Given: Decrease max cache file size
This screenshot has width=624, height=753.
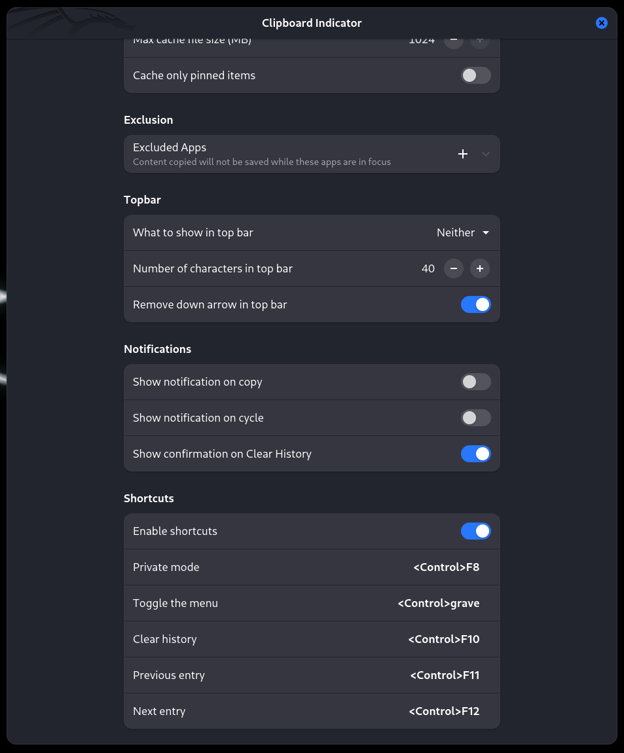Looking at the screenshot, I should point(454,43).
